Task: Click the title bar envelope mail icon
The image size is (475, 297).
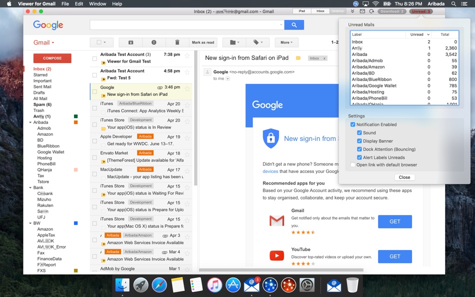Action: point(362,11)
